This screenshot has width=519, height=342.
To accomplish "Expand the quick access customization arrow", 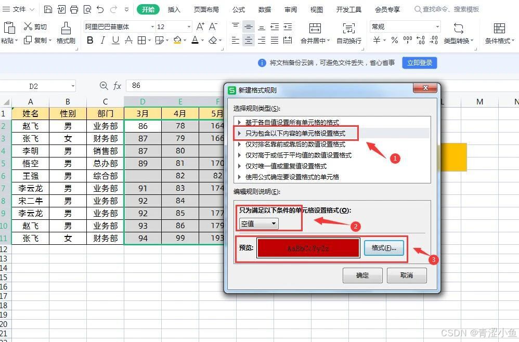I will pyautogui.click(x=126, y=9).
